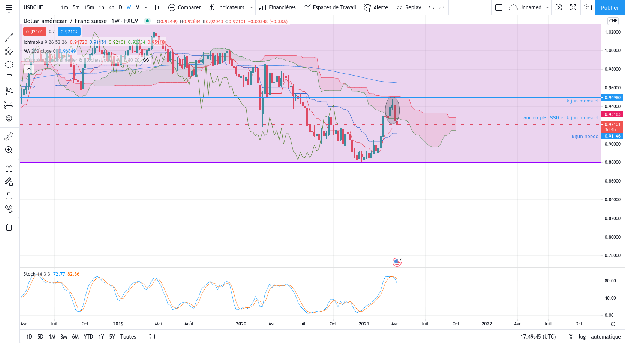Toggle visibility of hidden indicator eye icon
This screenshot has height=343, width=625.
click(146, 60)
